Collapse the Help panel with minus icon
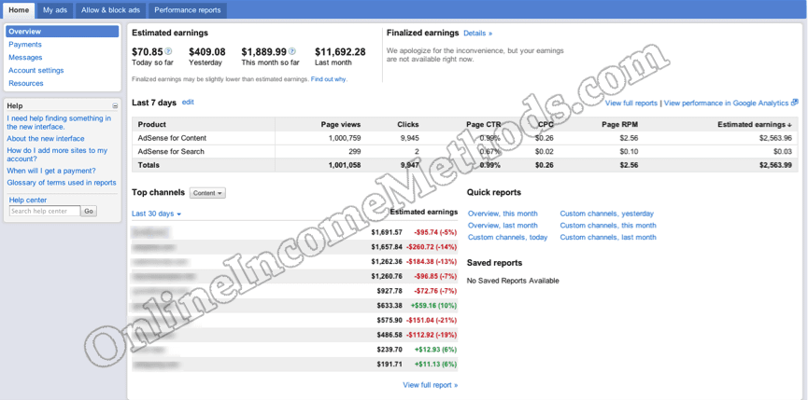808x400 pixels. 115,106
